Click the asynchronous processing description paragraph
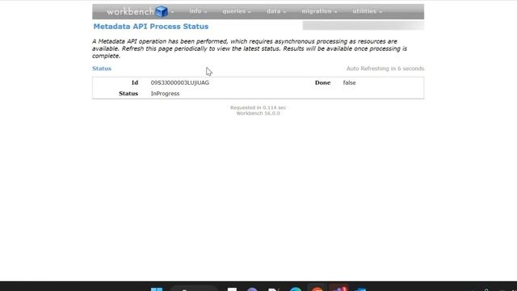Screen dimensions: 517x291 pos(250,48)
